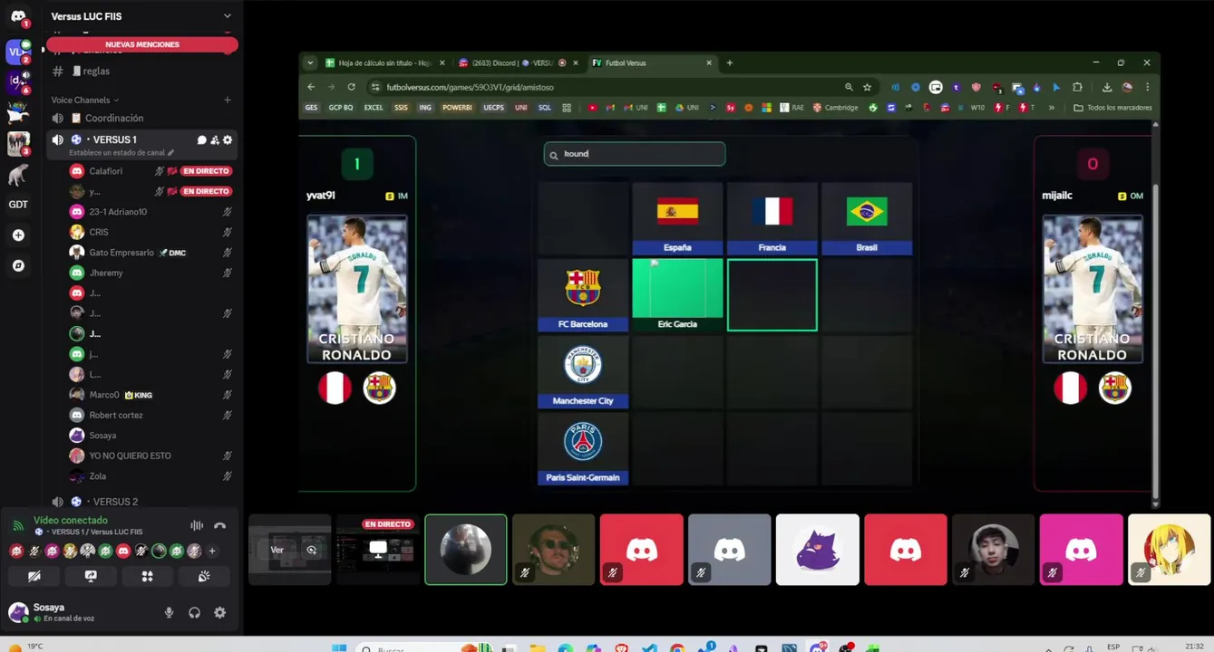Open noise suppression waveform icon
The height and width of the screenshot is (652, 1214).
[x=197, y=526]
